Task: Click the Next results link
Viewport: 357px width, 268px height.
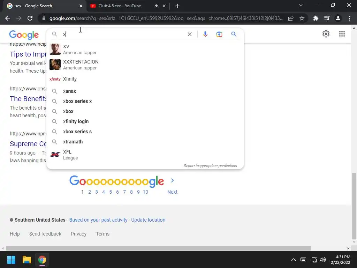Action: tap(172, 192)
